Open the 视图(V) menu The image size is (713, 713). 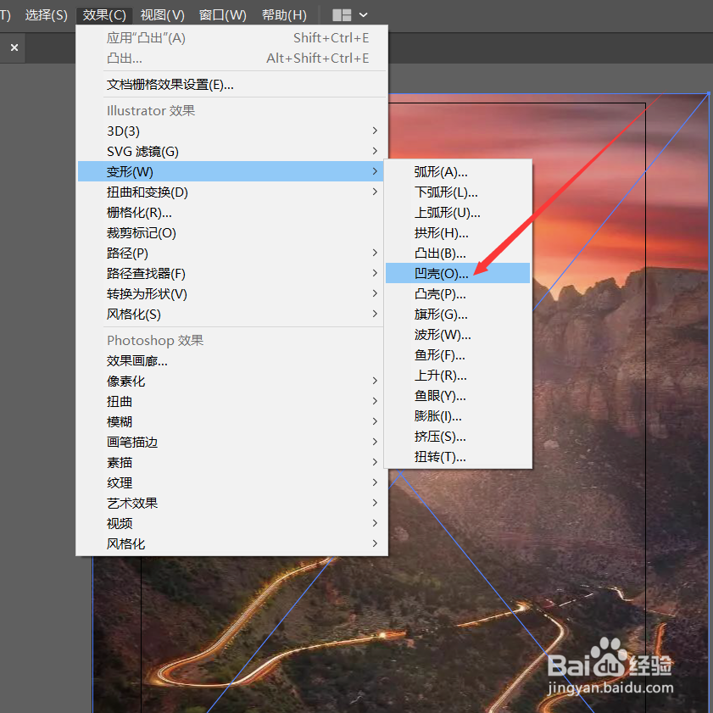(x=162, y=15)
